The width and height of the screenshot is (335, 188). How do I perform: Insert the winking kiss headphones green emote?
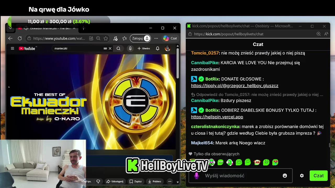pyautogui.click(x=230, y=162)
